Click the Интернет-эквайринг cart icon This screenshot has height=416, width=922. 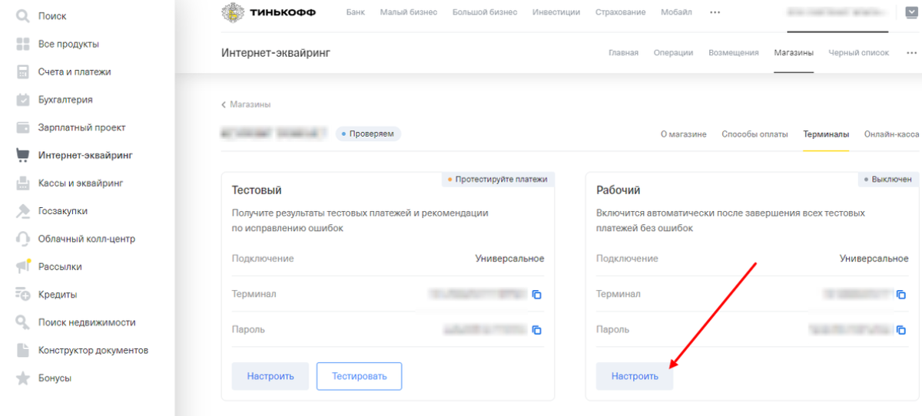click(x=23, y=155)
